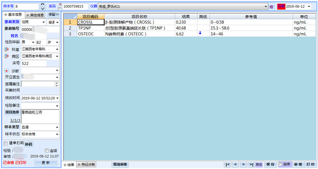This screenshot has width=318, height=169.
Task: Click the red star icon beside 诊断
Action: coord(7,71)
